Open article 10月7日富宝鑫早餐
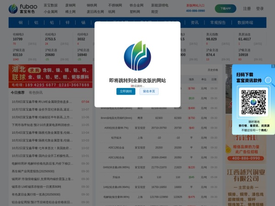 click(x=42, y=109)
